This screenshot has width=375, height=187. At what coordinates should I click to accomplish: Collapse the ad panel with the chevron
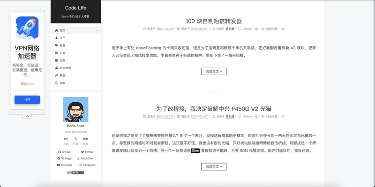pos(27,116)
